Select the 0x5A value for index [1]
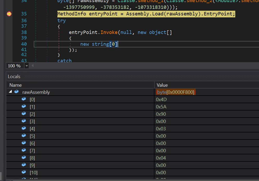This screenshot has width=259, height=181. pos(161,107)
